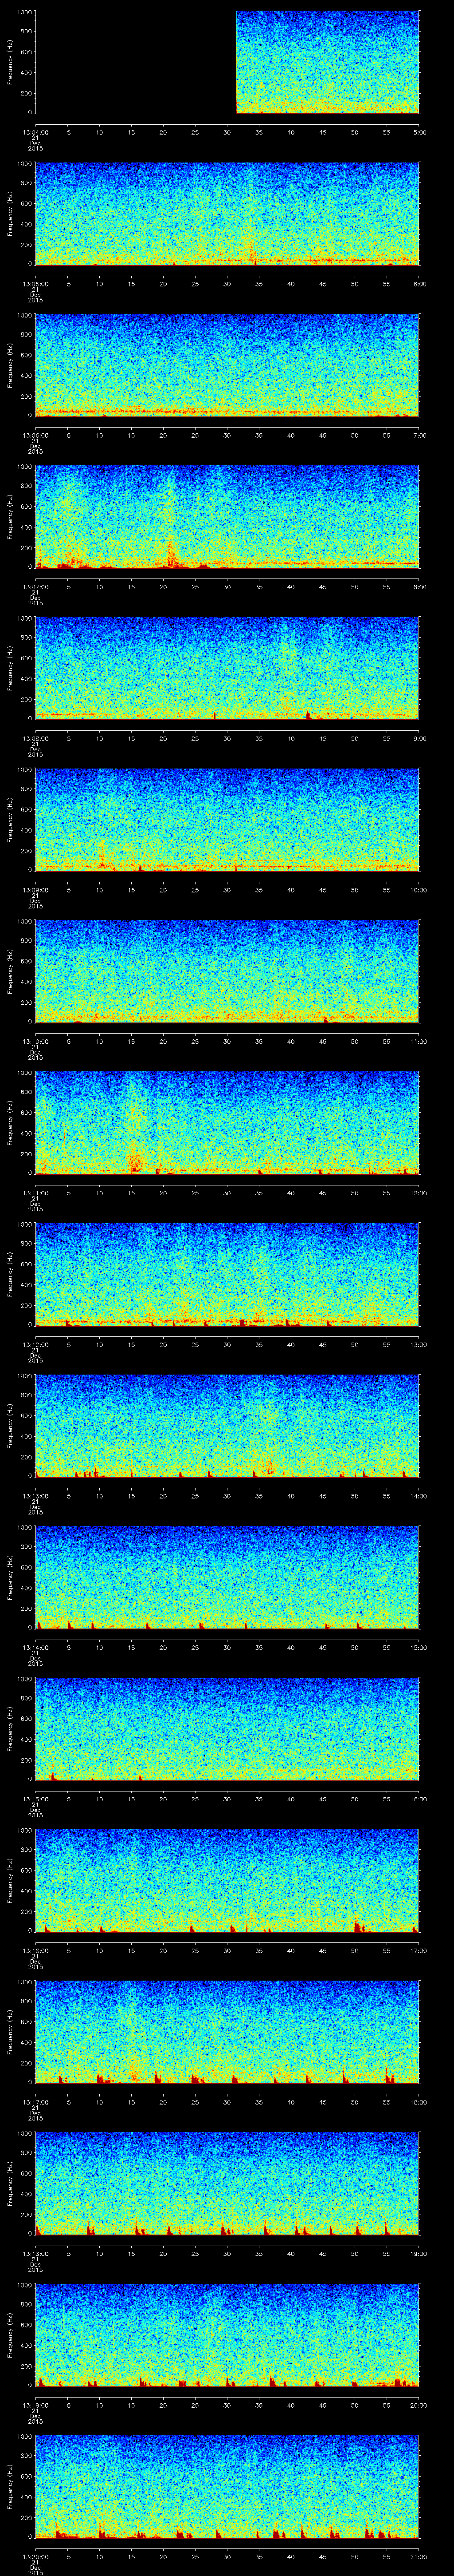The height and width of the screenshot is (2576, 454).
Task: Click the 13:12:00 start time label
Action: [x=35, y=1344]
